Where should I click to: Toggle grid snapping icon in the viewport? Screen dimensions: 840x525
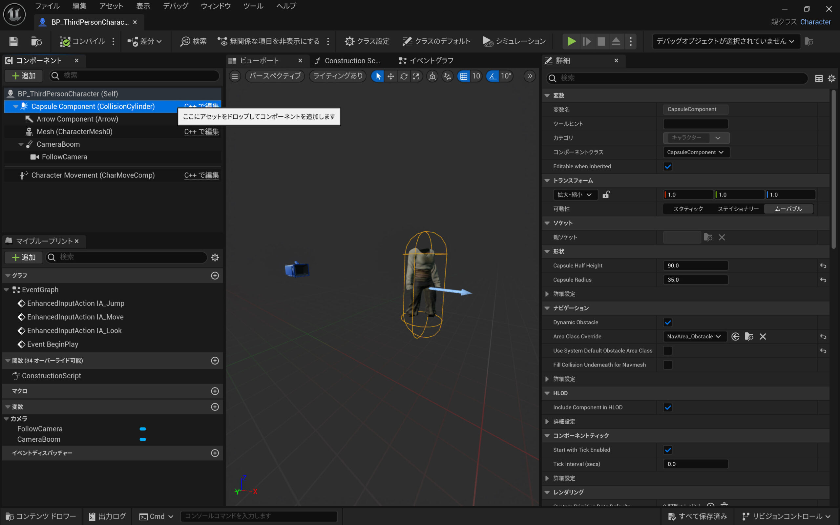(464, 76)
